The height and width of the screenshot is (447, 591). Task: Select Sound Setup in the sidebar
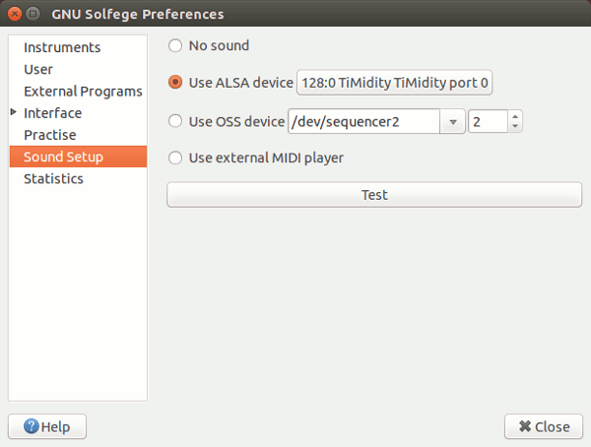63,157
